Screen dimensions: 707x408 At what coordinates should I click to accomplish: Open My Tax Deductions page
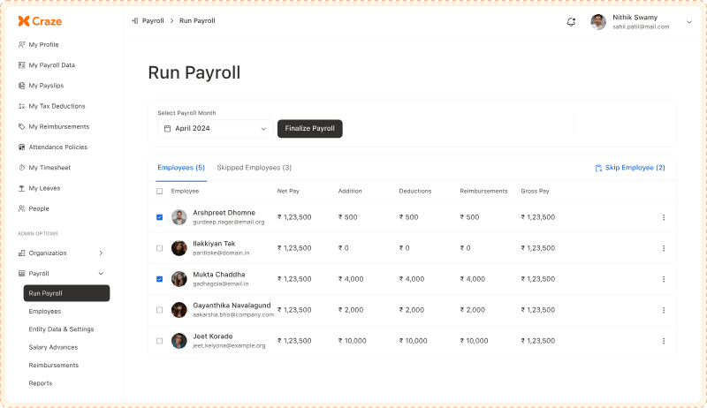[57, 106]
